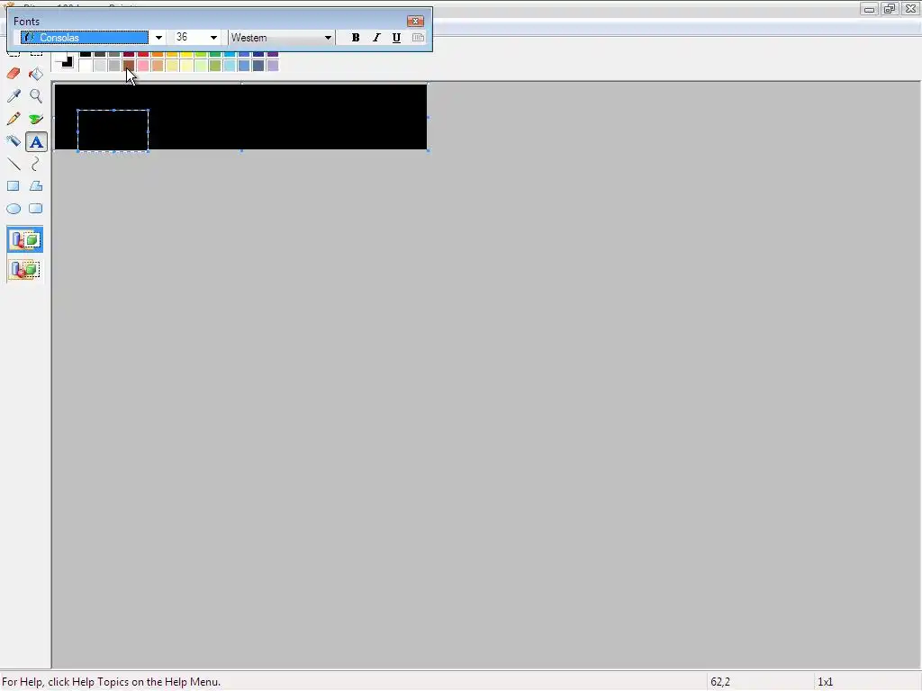Select the Text tool
This screenshot has width=922, height=691.
36,141
